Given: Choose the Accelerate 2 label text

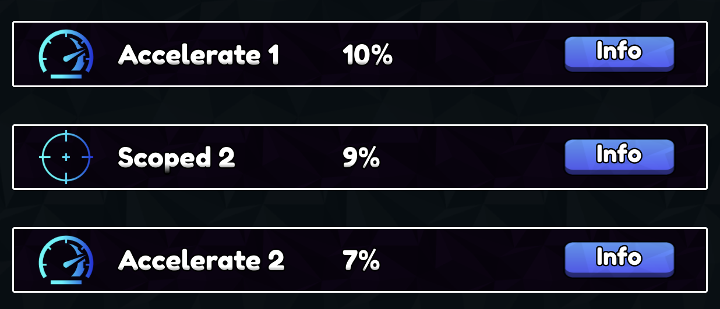Looking at the screenshot, I should click(x=201, y=260).
